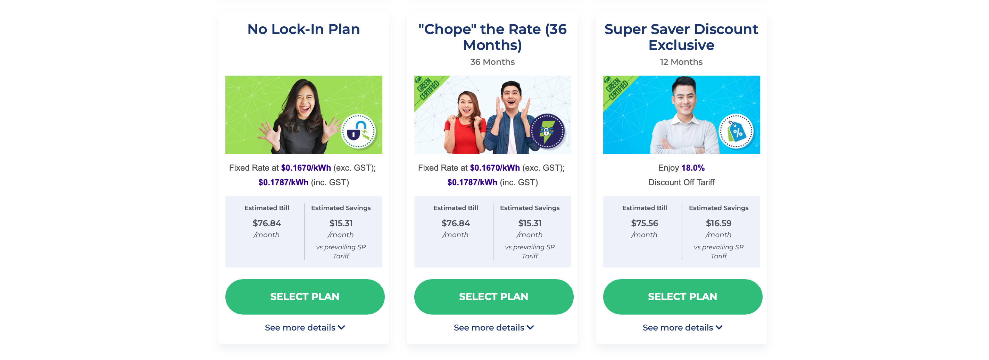Click the padlock icon on No Lock-In image
Image resolution: width=989 pixels, height=360 pixels.
point(359,131)
